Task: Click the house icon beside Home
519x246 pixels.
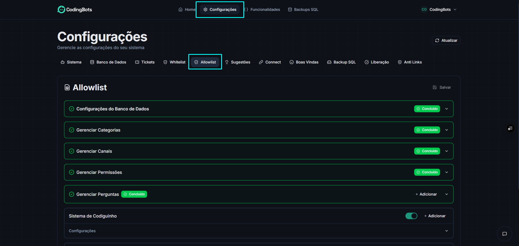Action: coord(180,9)
